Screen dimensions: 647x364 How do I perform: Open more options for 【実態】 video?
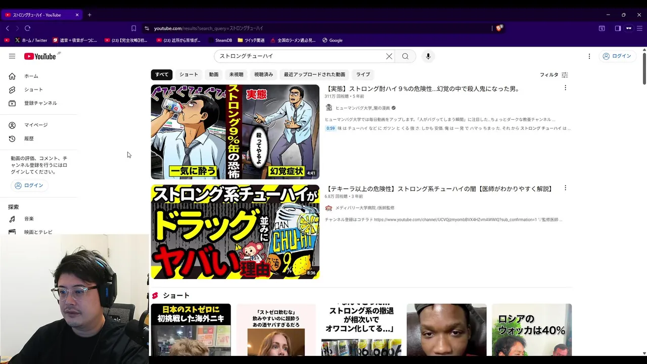coord(565,88)
